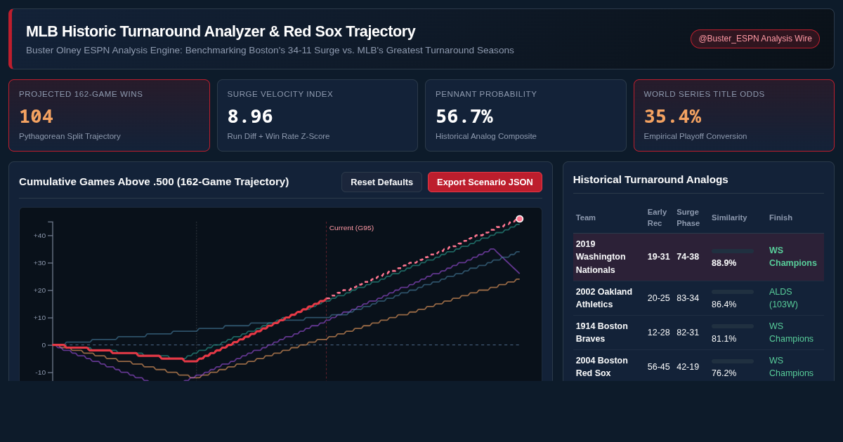The width and height of the screenshot is (843, 442).
Task: Click the 81.1% similarity bar
Action: click(x=733, y=326)
